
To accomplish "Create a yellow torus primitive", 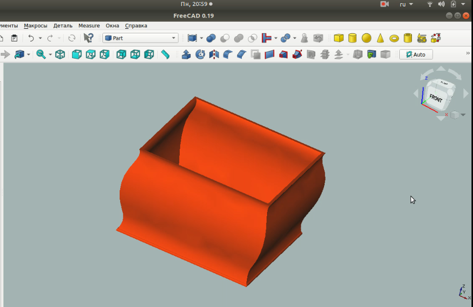I will (x=394, y=38).
